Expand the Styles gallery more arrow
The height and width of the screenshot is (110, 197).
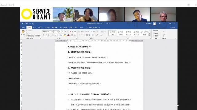point(149,35)
